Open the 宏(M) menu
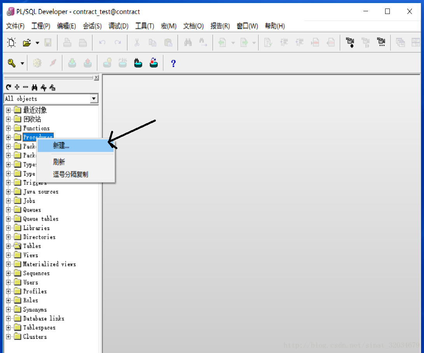The height and width of the screenshot is (353, 424). pos(168,26)
